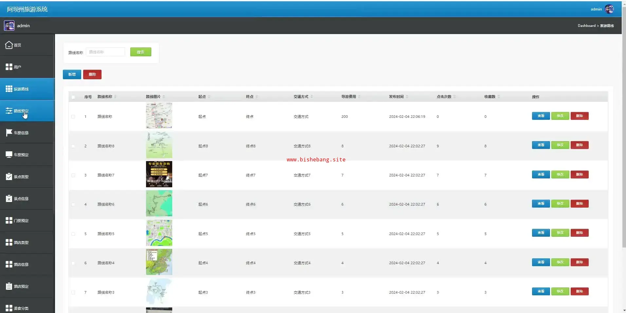Sort by 点击次数 column arrows
Viewport: 626px width, 313px height.
454,97
